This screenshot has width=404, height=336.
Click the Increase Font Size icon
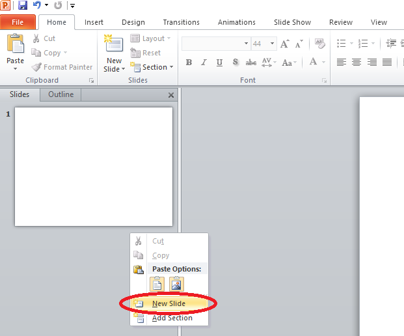tap(284, 44)
